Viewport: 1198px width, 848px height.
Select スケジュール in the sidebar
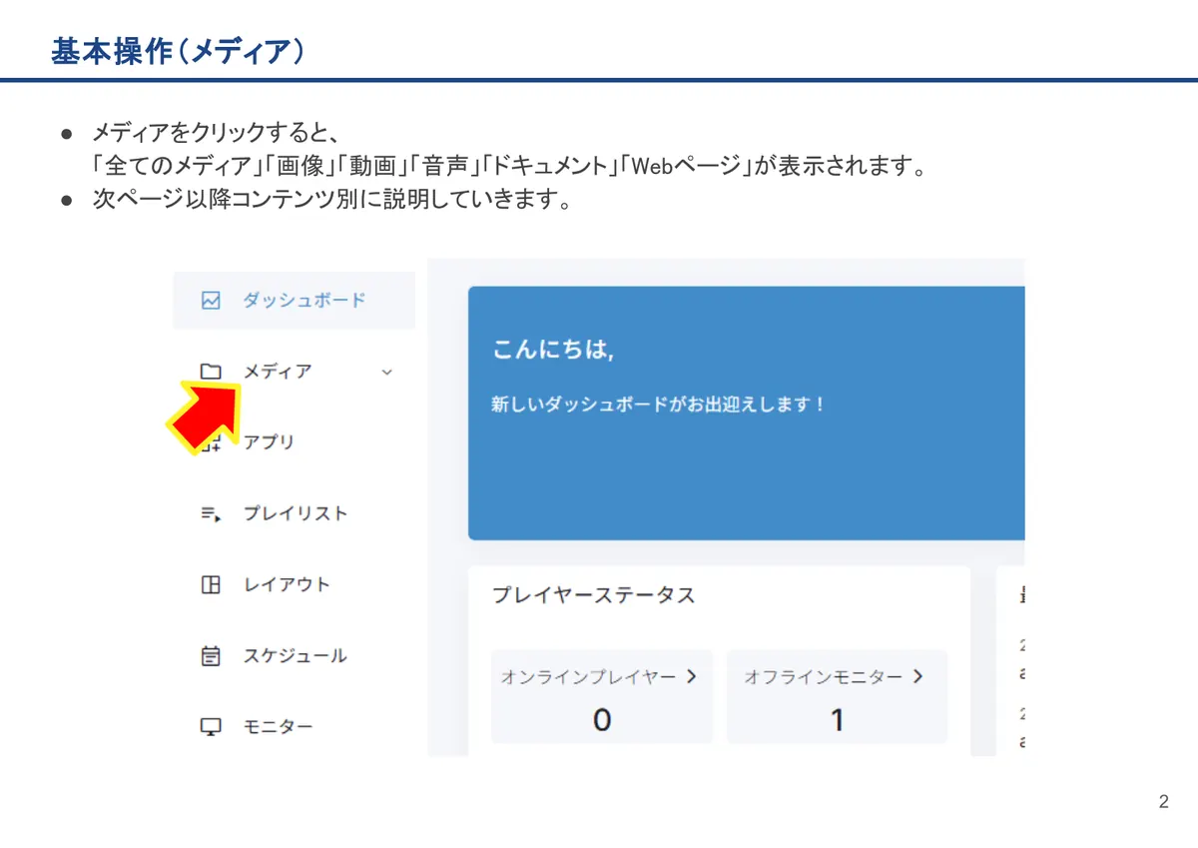point(294,655)
